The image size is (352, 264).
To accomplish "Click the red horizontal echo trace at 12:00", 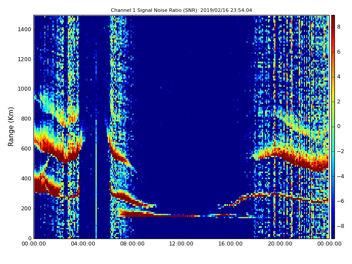I will click(x=181, y=216).
